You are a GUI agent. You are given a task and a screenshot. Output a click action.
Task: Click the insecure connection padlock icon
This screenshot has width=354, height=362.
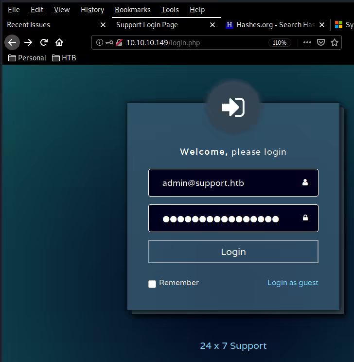(x=119, y=42)
